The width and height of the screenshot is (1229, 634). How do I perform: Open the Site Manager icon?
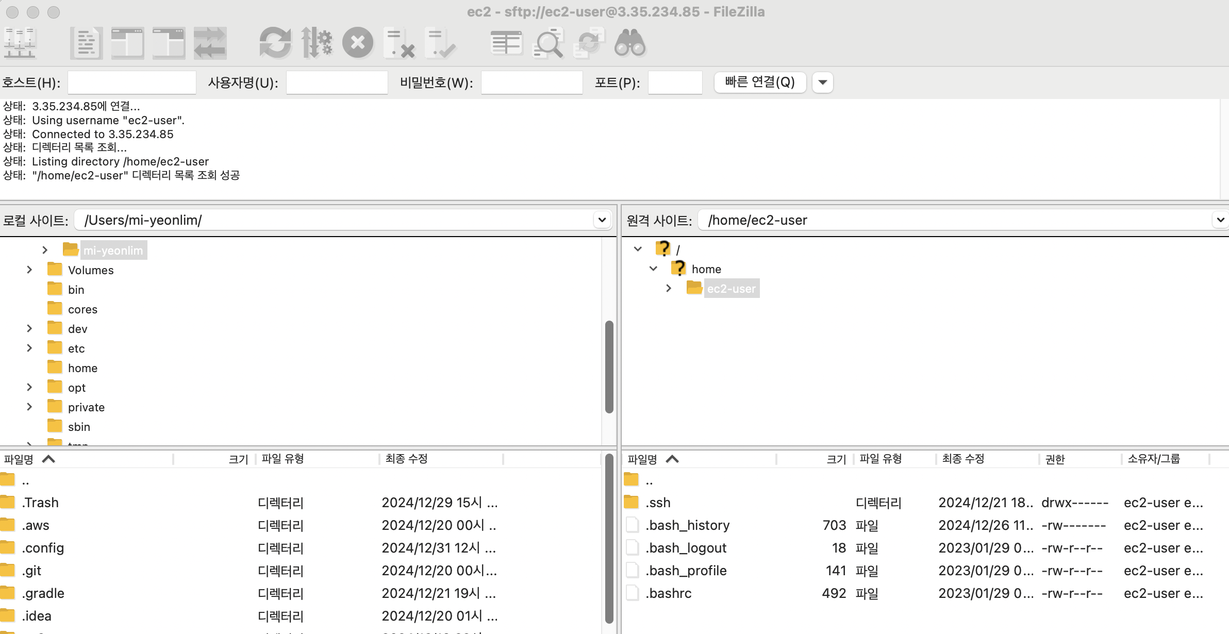[20, 43]
